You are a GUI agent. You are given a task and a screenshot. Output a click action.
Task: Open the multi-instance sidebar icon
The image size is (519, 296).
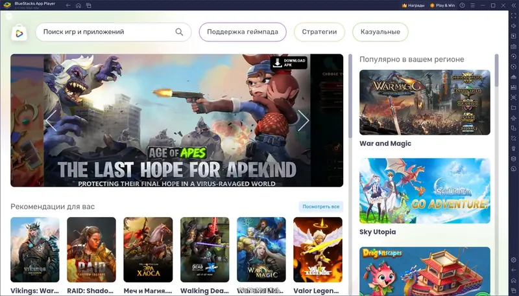coord(513,128)
